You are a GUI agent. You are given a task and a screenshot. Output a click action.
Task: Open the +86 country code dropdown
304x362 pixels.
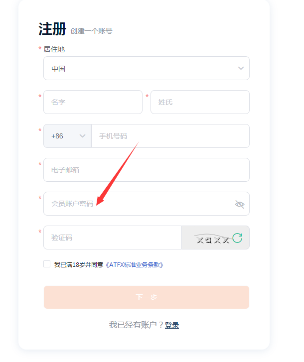tap(67, 136)
